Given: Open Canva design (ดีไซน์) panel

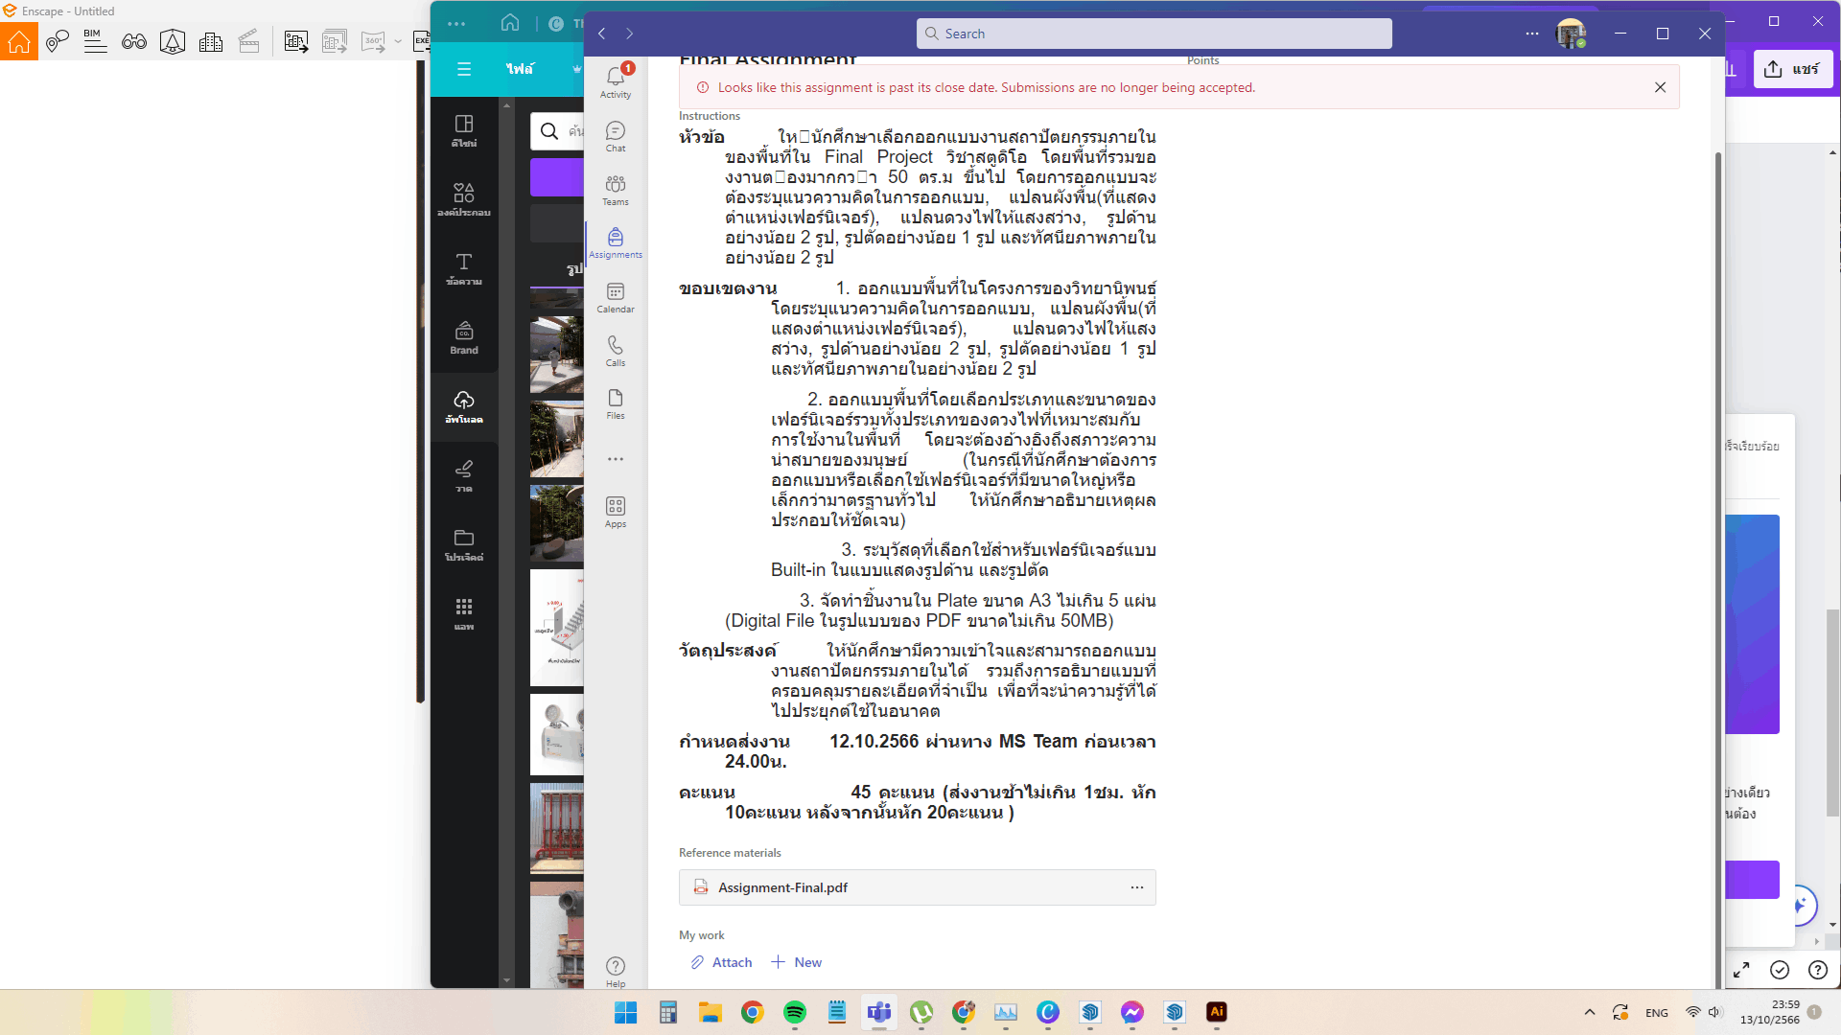Looking at the screenshot, I should [x=464, y=131].
